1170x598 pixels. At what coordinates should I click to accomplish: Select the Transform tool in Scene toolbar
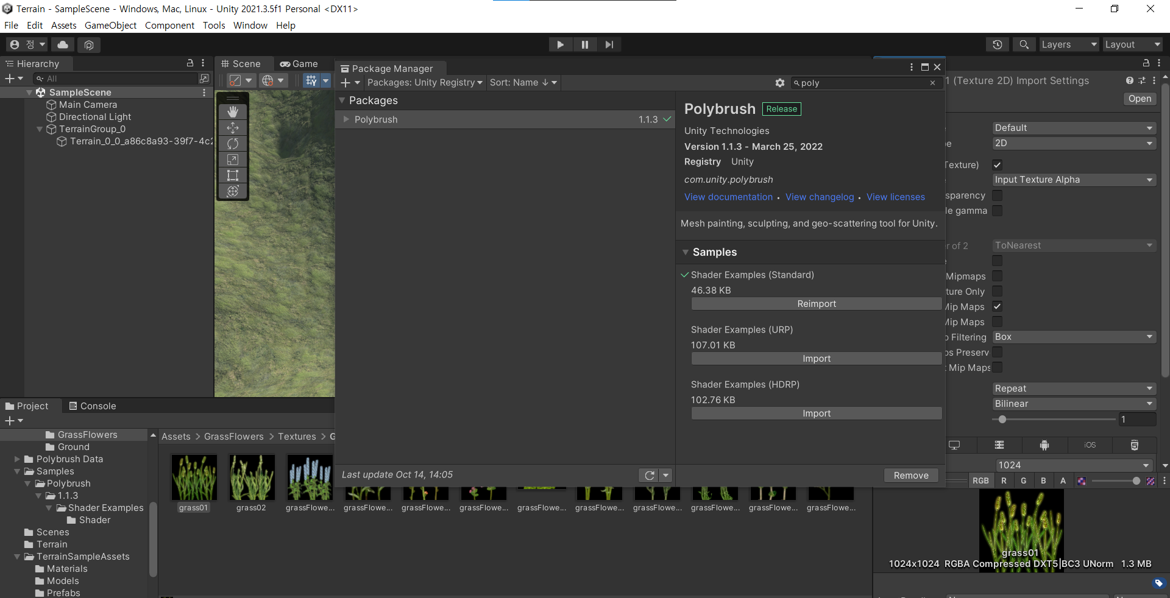coord(233,191)
